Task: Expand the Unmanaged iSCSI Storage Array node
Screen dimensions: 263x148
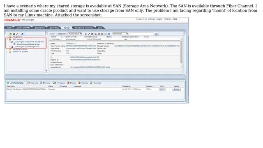Action: (10, 46)
